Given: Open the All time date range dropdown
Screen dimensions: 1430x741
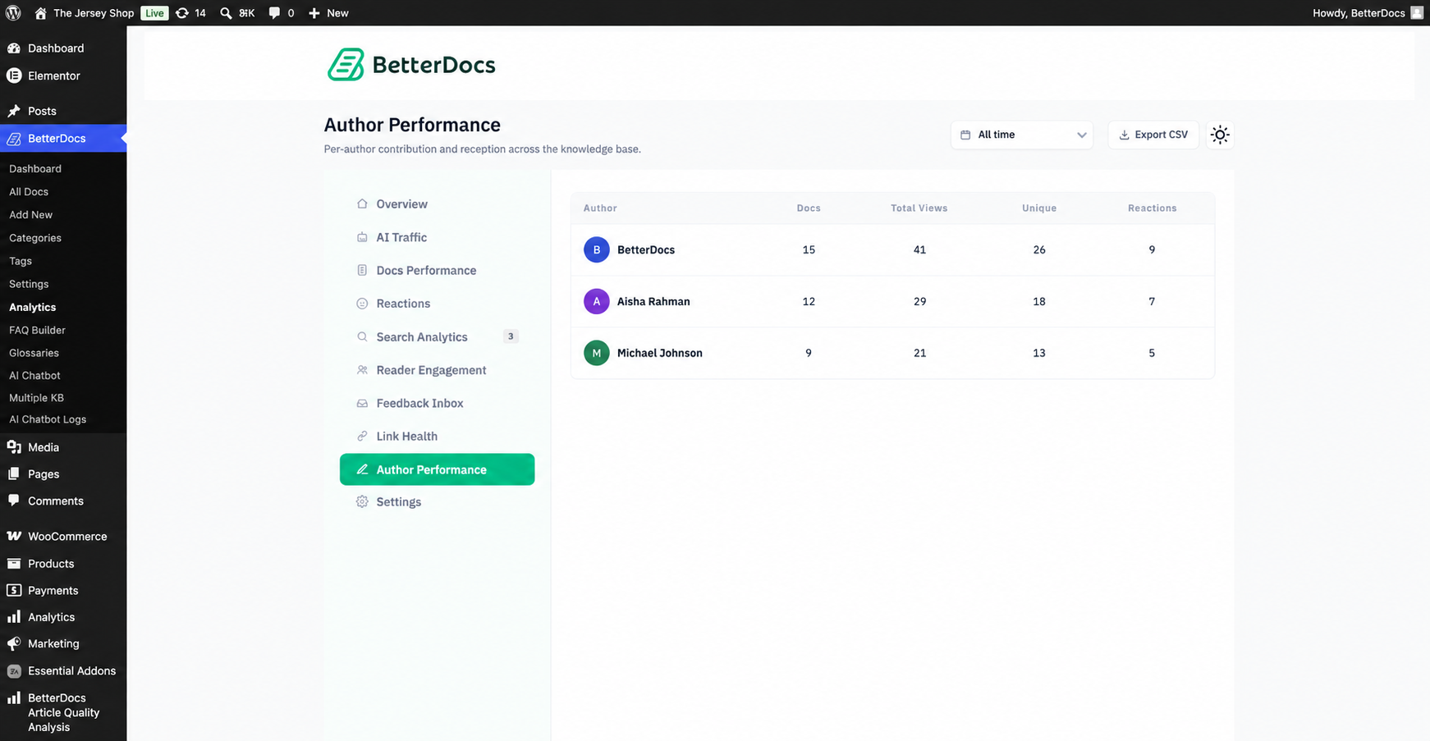Looking at the screenshot, I should (x=1022, y=135).
